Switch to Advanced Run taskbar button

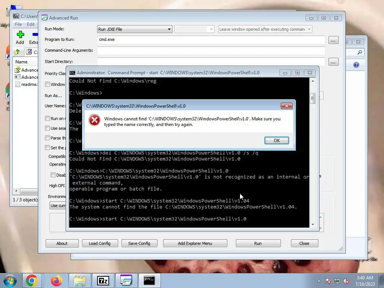pyautogui.click(x=126, y=280)
